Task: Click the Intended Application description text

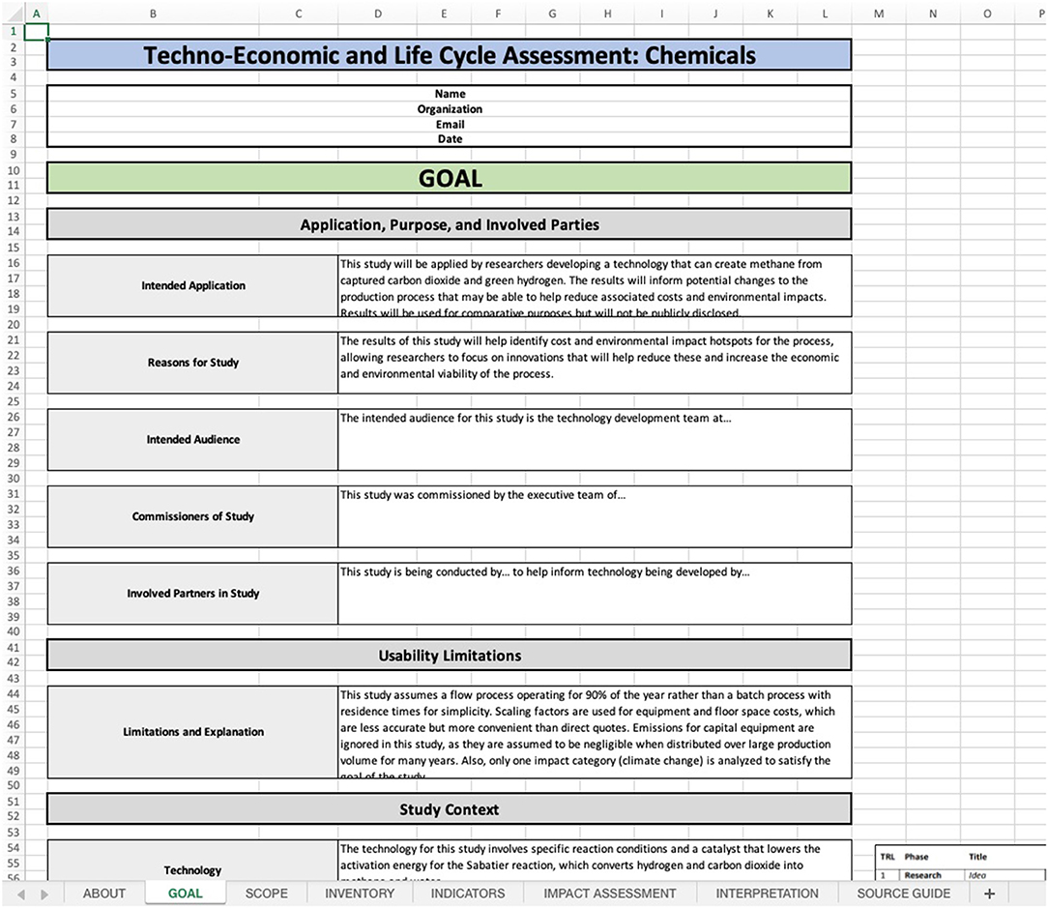Action: [595, 285]
